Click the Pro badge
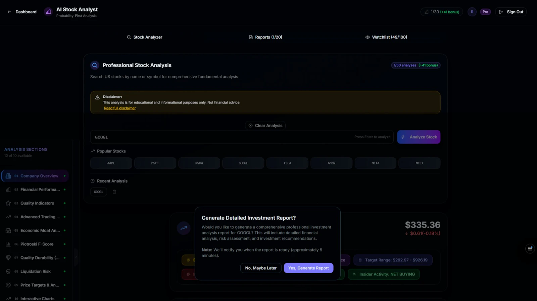The image size is (537, 301). (x=485, y=12)
